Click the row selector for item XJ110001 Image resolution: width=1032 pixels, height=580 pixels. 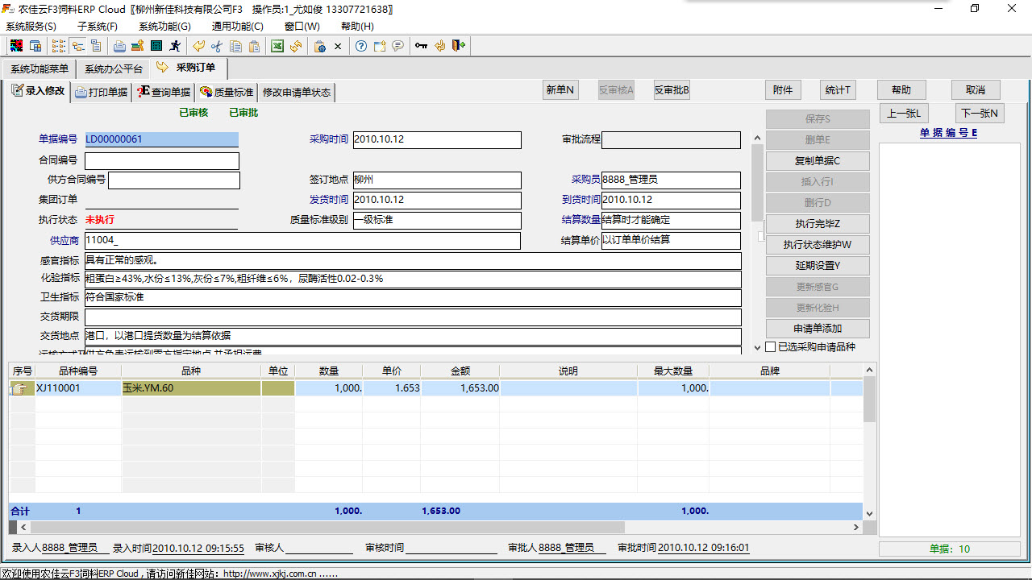21,387
